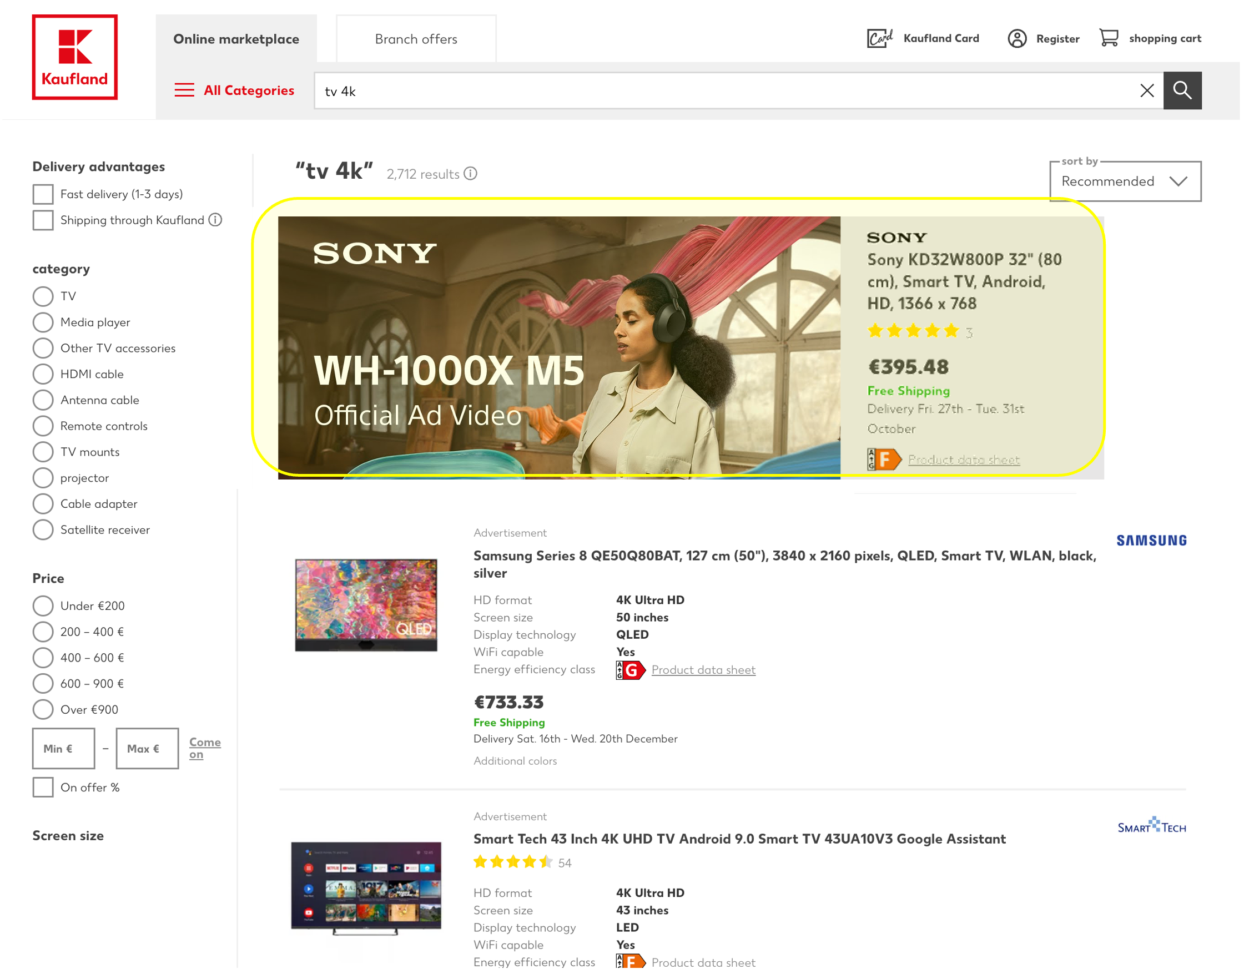Check Shipping through Kaufland option
Viewport: 1249px width, 969px height.
pyautogui.click(x=43, y=220)
